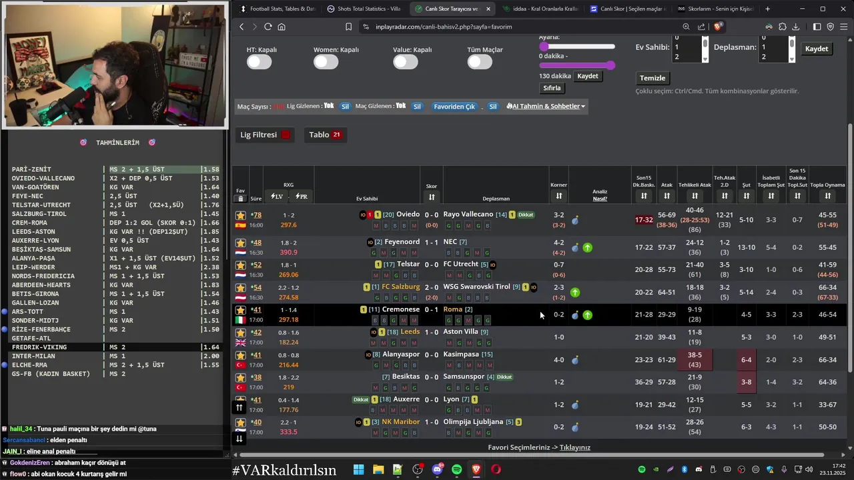Click the Tıklayınız favorites link
The width and height of the screenshot is (854, 480).
[575, 447]
